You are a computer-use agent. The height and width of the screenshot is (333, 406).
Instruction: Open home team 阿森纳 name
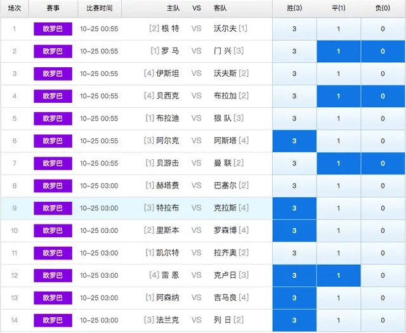tap(167, 297)
